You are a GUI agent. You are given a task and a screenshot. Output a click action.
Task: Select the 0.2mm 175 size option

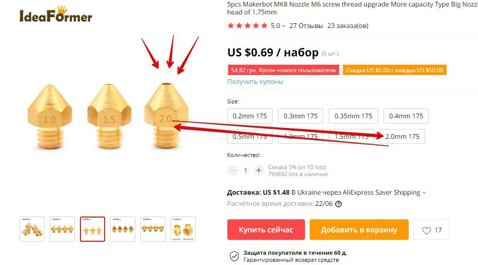[250, 116]
